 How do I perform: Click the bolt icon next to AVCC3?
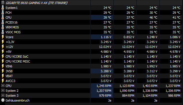[x=3, y=81]
